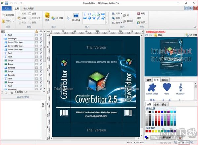Click the 帮助 (Help) icon
Viewport: 198px width, 145px height.
point(139,14)
